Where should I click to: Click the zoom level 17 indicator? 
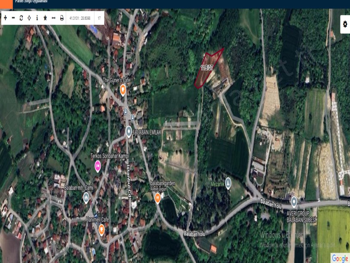[99, 18]
